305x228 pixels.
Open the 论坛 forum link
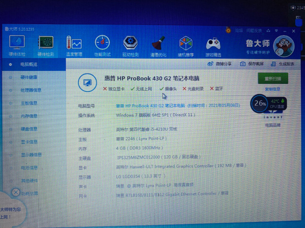[239, 31]
